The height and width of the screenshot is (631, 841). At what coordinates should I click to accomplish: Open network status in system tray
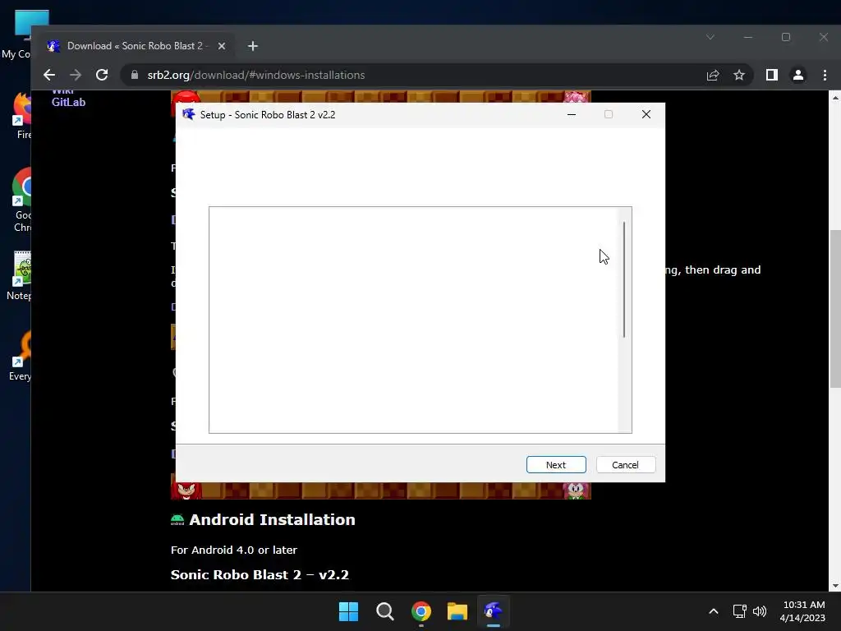(740, 611)
